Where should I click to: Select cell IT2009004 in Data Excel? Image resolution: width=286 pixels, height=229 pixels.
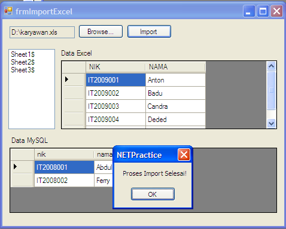tap(115, 120)
